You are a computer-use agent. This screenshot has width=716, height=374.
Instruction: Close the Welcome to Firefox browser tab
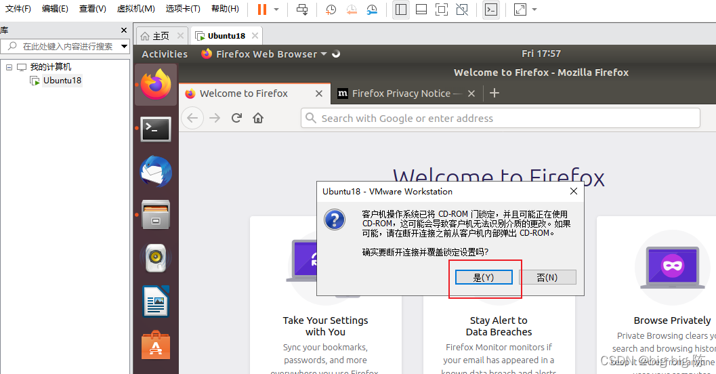tap(319, 93)
